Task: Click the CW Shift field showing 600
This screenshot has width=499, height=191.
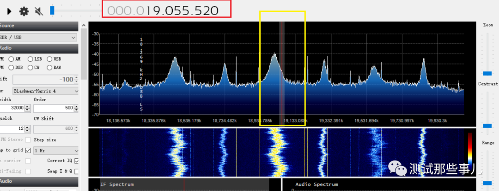Action: point(54,128)
